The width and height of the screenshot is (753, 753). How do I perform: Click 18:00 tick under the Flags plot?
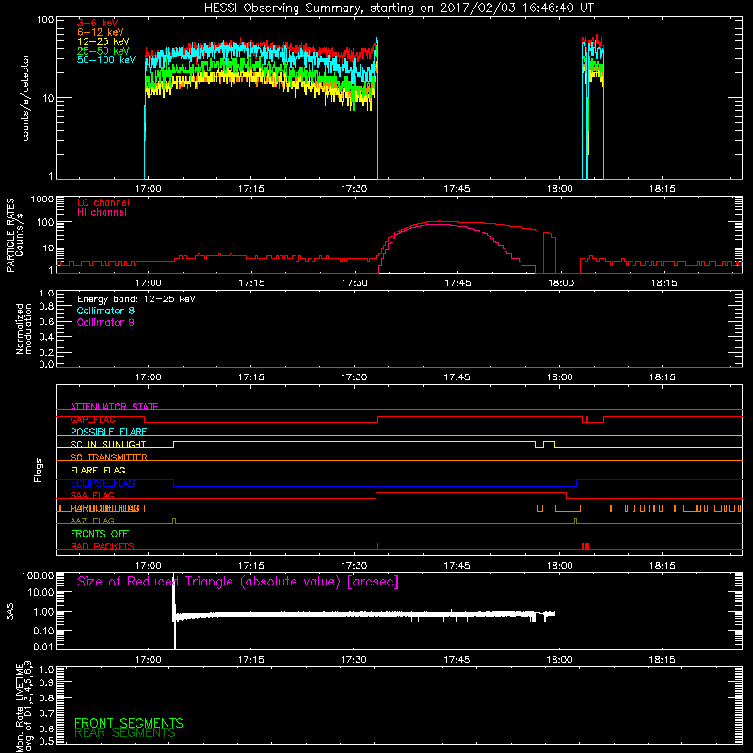pyautogui.click(x=559, y=566)
